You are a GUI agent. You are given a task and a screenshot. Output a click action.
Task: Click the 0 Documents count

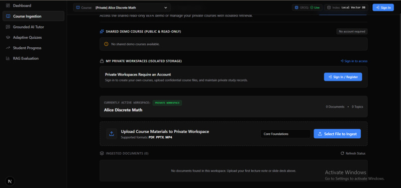click(x=335, y=106)
